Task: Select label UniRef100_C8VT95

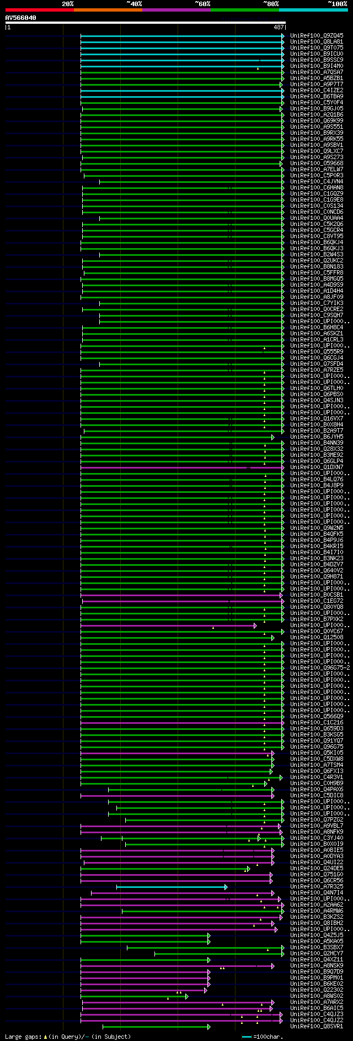Action: [x=317, y=236]
